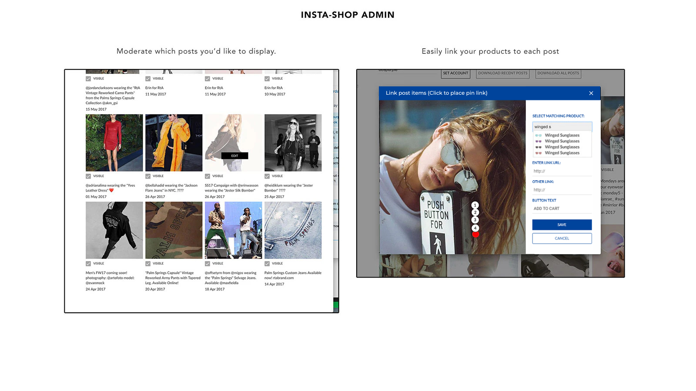This screenshot has height=391, width=696.
Task: Click the 'Select Matching Product:' label
Action: click(x=558, y=116)
